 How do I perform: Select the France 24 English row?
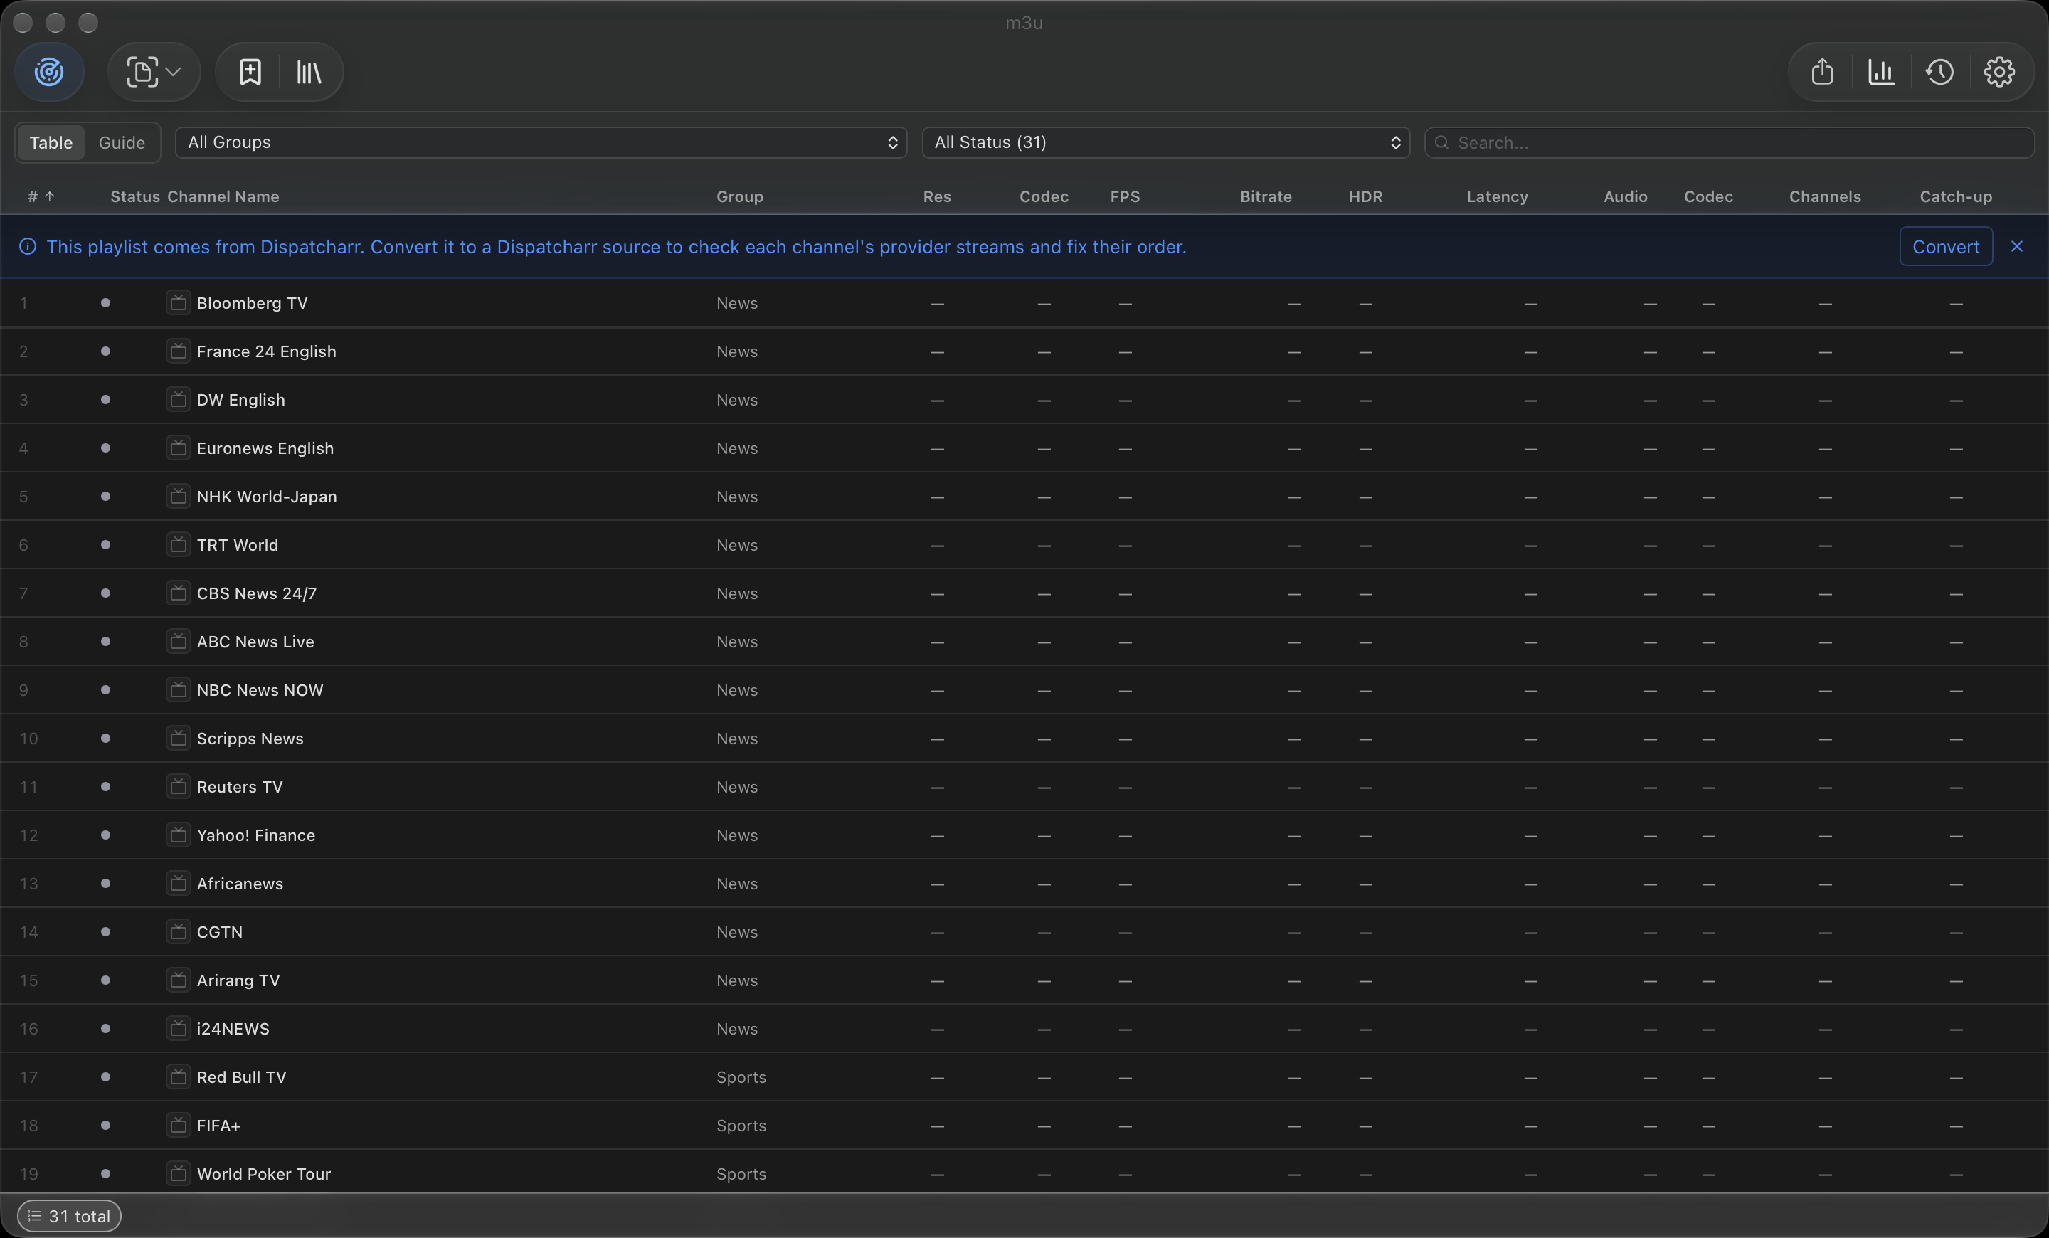click(1024, 351)
